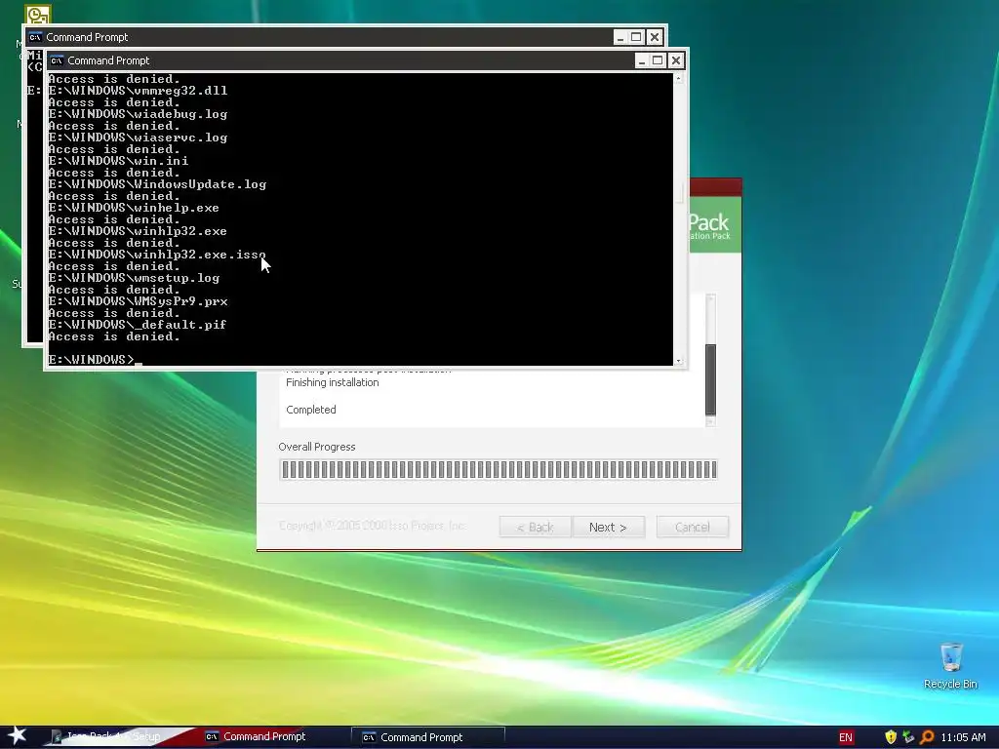Viewport: 999px width, 749px height.
Task: Maximize the front Command Prompt window
Action: pyautogui.click(x=659, y=60)
